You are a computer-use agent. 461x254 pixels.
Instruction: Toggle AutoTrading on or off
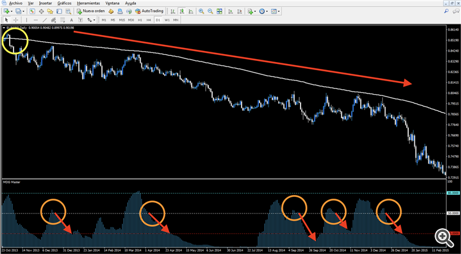tap(149, 11)
